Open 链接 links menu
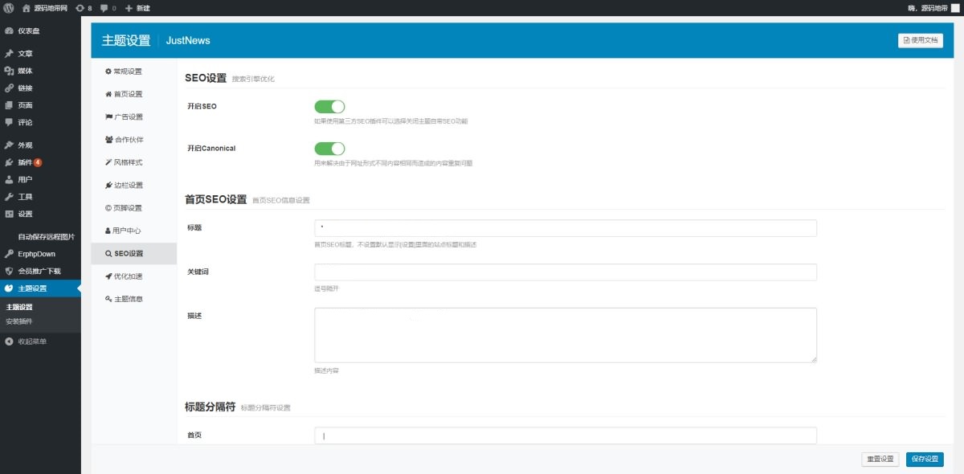Screen dimensions: 964x474 pyautogui.click(x=40, y=88)
